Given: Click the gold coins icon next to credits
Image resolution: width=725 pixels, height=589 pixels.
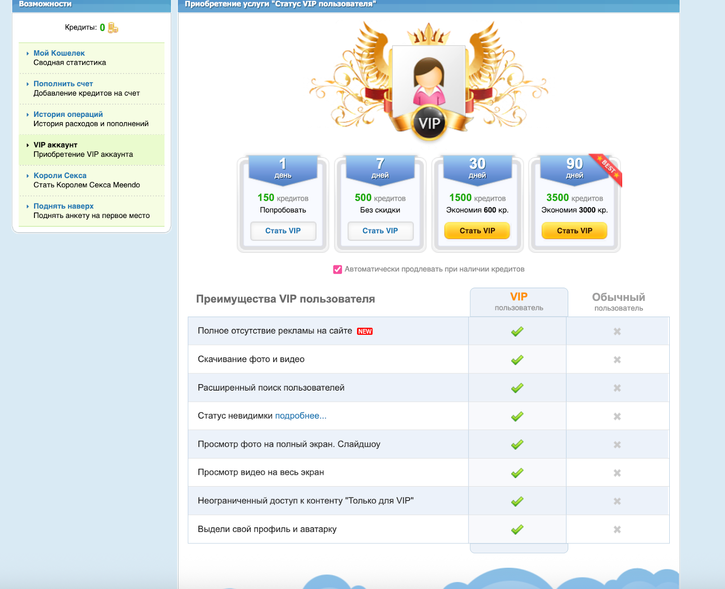Looking at the screenshot, I should (113, 28).
